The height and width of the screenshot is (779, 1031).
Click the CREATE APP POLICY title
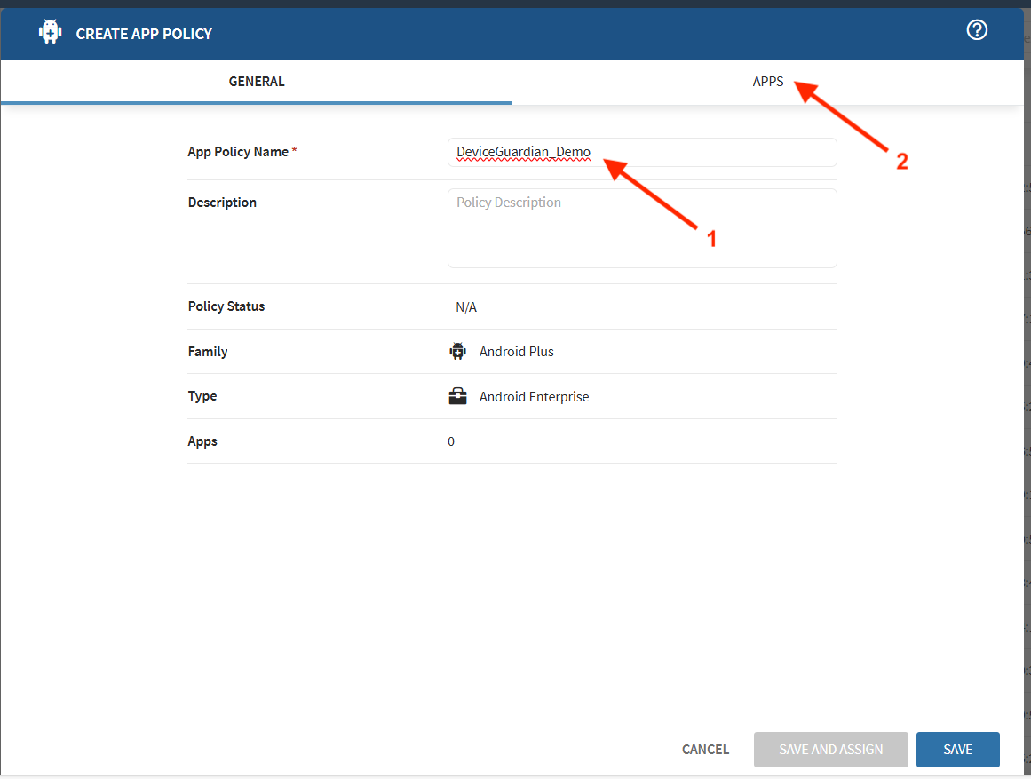point(144,34)
